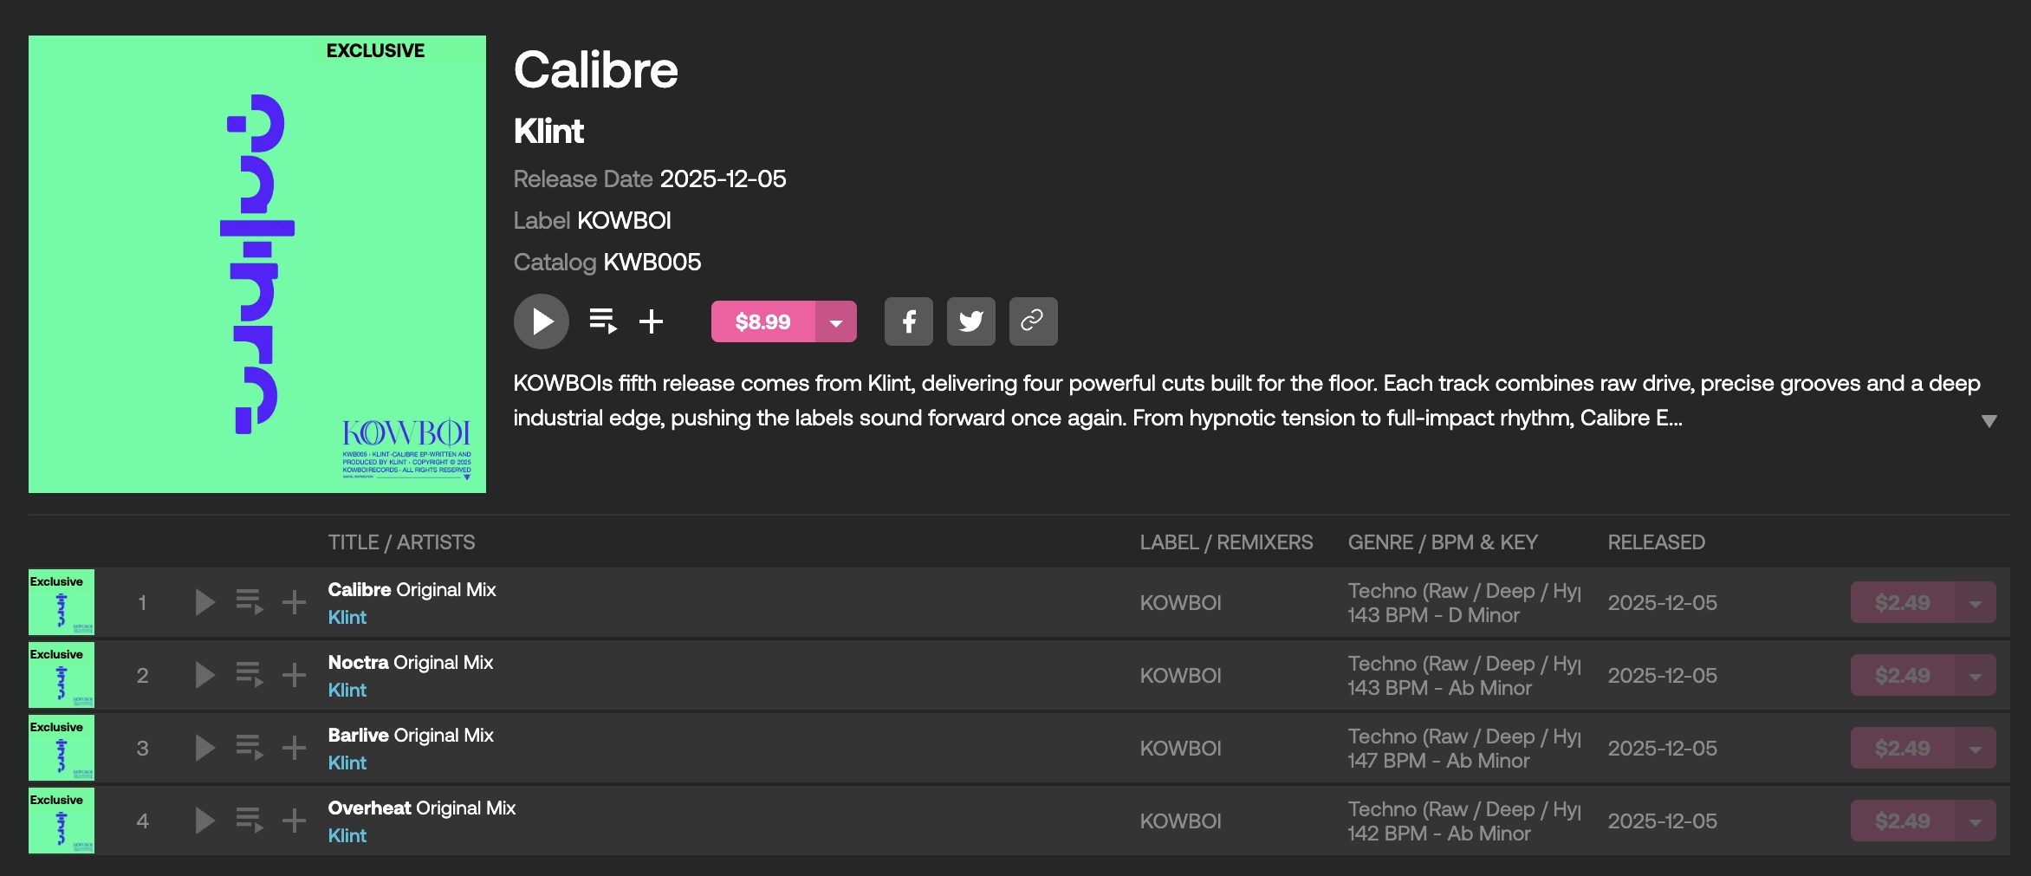Buy Barlive Original Mix for $2.49
The image size is (2031, 876).
tap(1902, 749)
